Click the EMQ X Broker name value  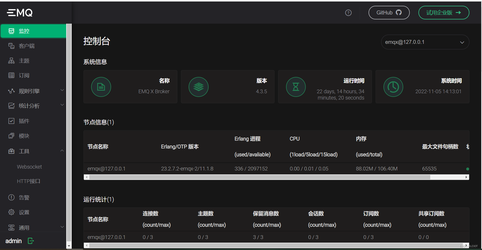(154, 91)
